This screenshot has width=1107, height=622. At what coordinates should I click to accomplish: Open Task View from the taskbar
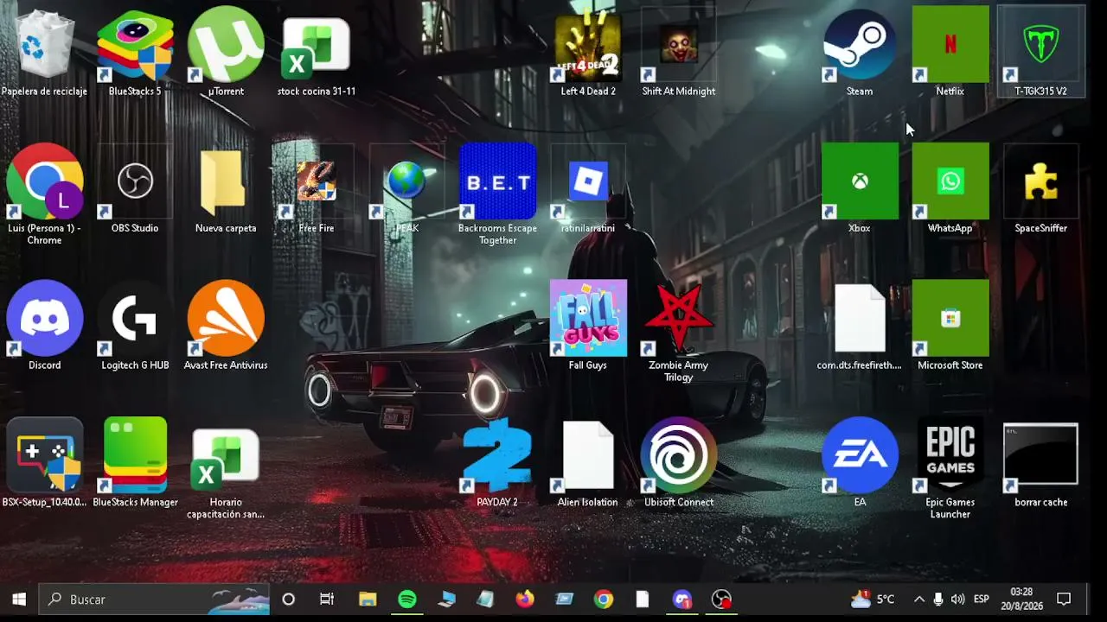pos(327,600)
